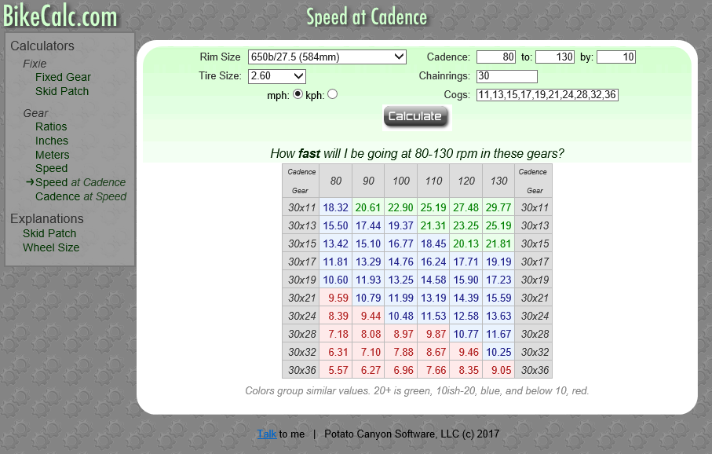Click the 80 cadence column header
Viewport: 712px width, 454px height.
[335, 181]
